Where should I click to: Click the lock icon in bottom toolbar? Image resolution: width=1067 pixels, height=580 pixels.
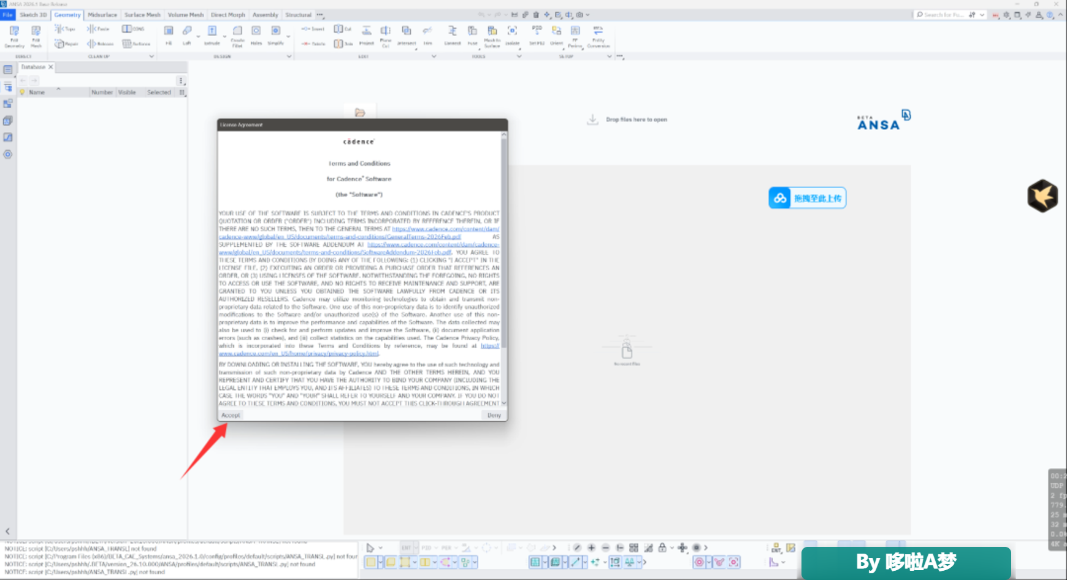[x=662, y=548]
